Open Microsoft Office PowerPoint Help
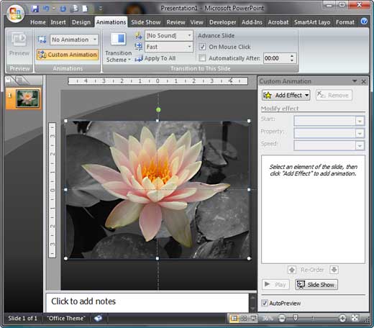The image size is (374, 328). point(364,22)
